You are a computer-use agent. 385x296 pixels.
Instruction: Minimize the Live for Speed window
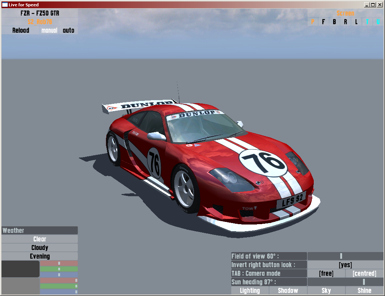367,5
